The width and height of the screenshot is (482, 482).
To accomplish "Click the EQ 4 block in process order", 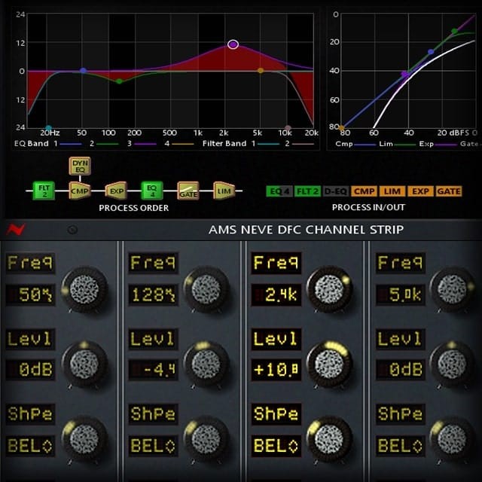I will [x=152, y=190].
